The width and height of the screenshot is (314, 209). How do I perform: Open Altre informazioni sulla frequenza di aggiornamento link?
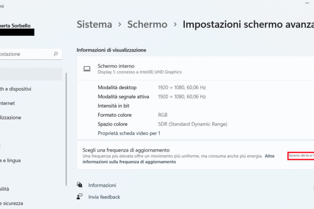click(x=130, y=161)
